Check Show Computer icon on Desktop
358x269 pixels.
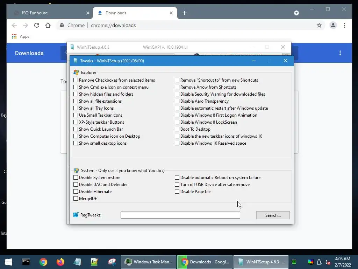pos(107,136)
